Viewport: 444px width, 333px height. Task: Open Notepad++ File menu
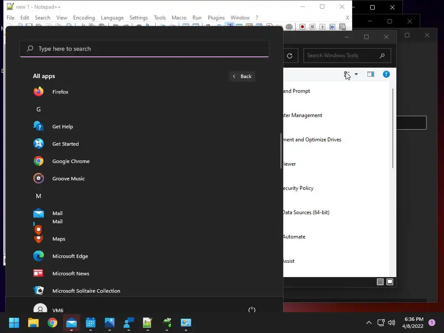tap(10, 17)
